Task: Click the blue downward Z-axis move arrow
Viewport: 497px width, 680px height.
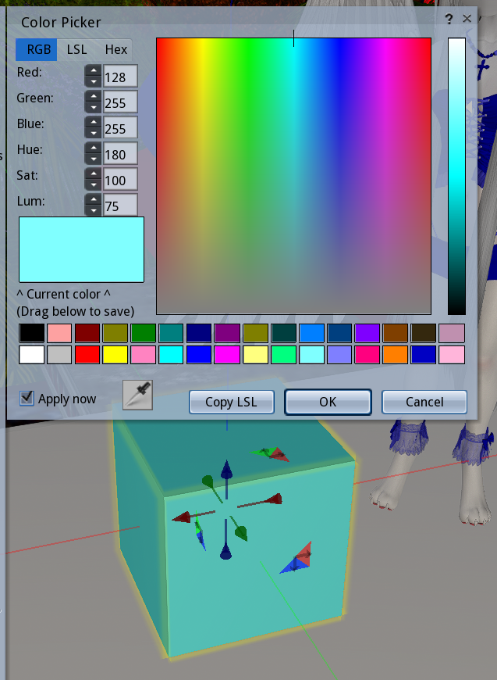Action: (x=225, y=551)
